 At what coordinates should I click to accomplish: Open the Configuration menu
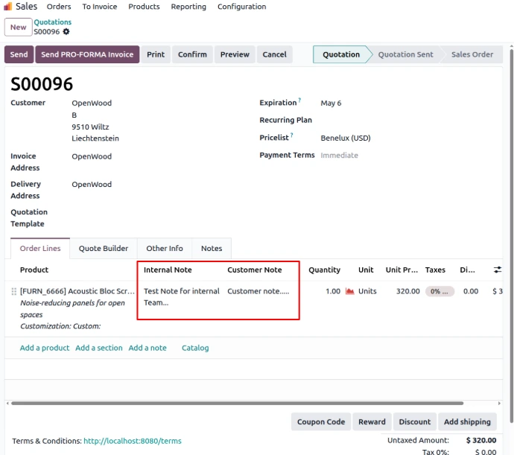[x=241, y=7]
